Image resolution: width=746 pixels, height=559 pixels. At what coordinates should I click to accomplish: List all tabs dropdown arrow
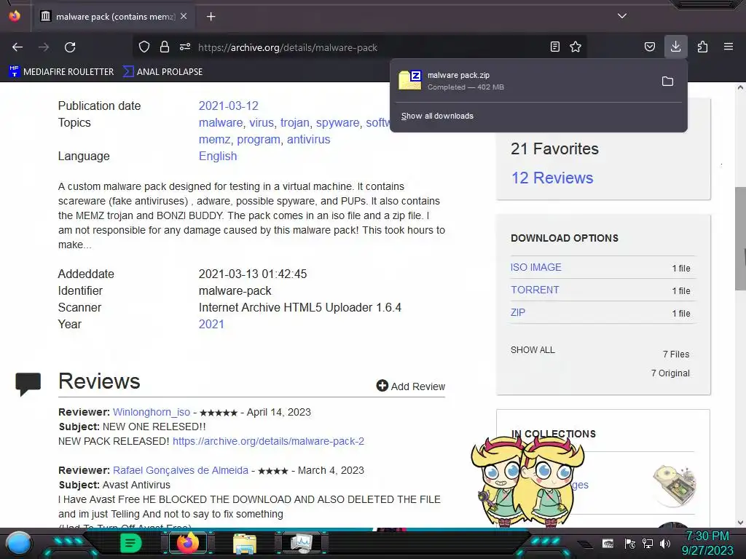pos(622,16)
